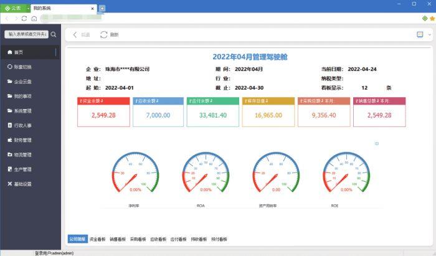The height and width of the screenshot is (256, 436).
Task: Click the browser home icon
Action: click(x=34, y=19)
